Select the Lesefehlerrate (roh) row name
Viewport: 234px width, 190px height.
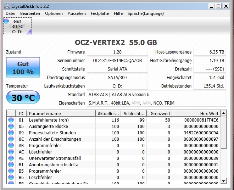pos(49,120)
